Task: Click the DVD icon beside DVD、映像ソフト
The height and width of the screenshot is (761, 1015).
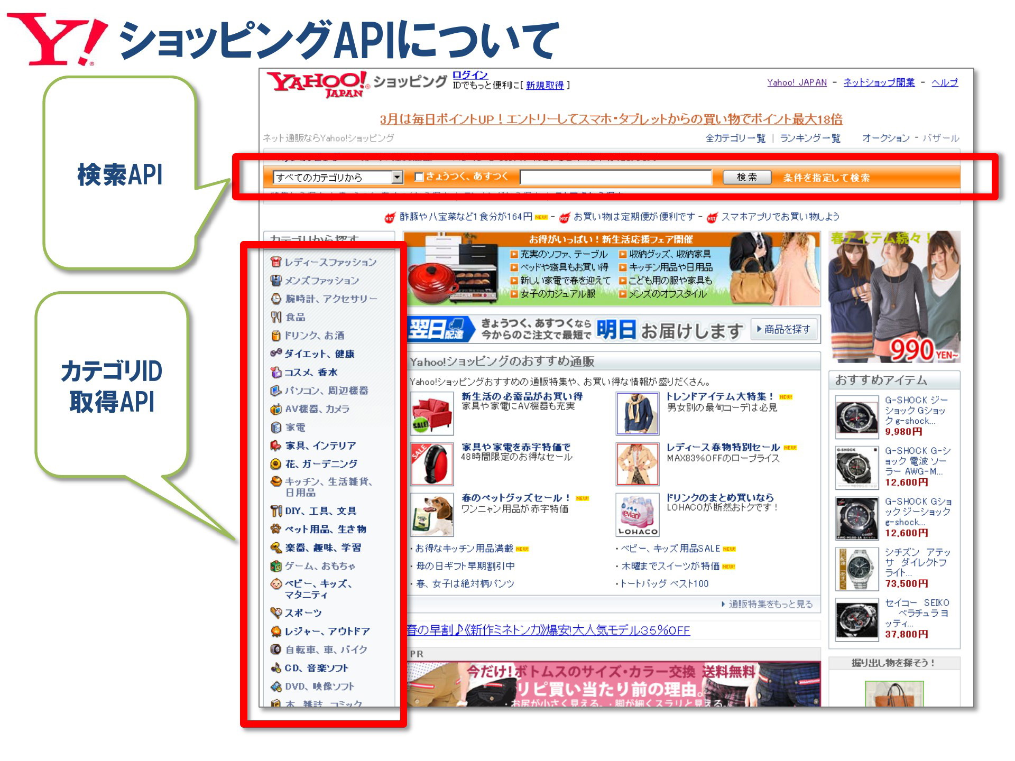Action: (275, 686)
